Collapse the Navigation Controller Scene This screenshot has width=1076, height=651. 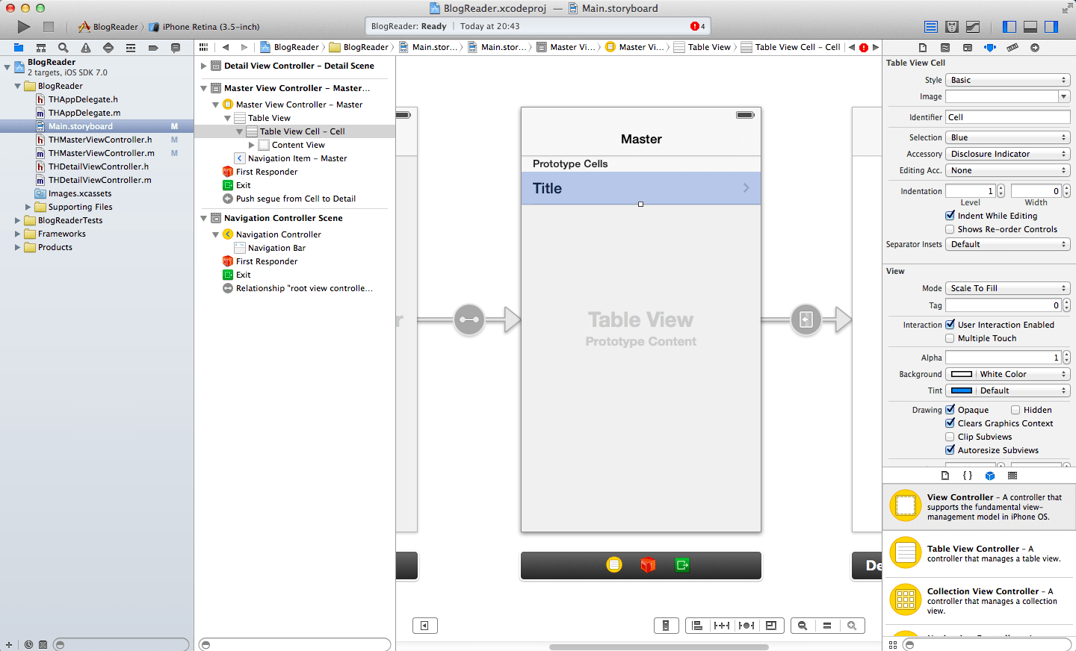[x=203, y=218]
